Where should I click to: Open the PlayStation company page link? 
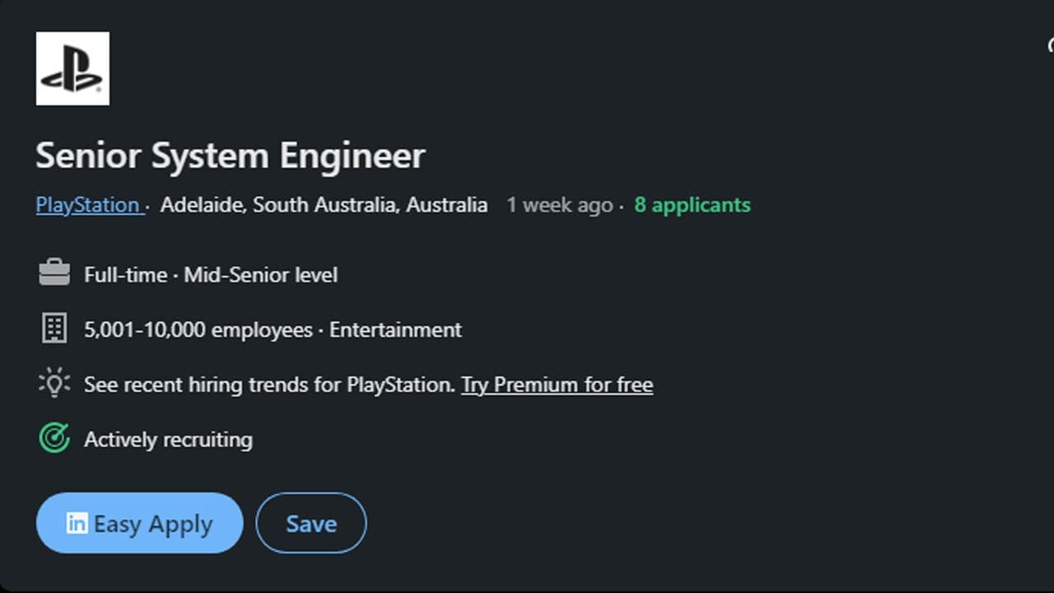pyautogui.click(x=88, y=205)
